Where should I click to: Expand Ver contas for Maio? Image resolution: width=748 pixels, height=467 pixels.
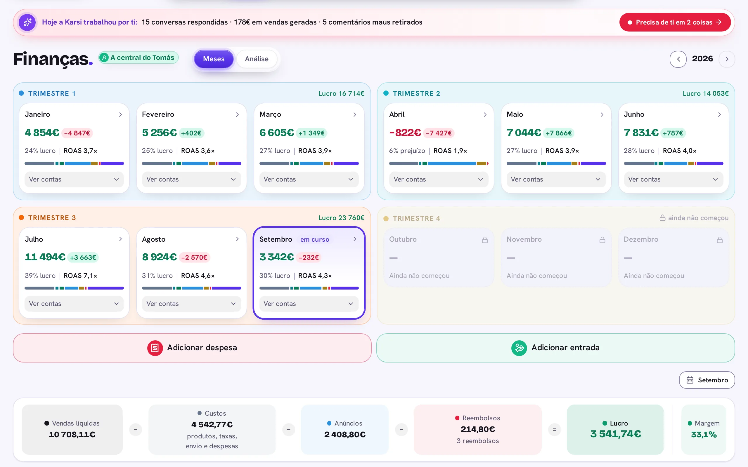[x=556, y=180]
